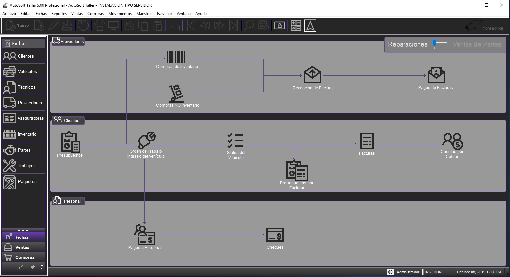The width and height of the screenshot is (510, 277).
Task: Open Trabajos in Fichas sidebar
Action: pyautogui.click(x=23, y=166)
